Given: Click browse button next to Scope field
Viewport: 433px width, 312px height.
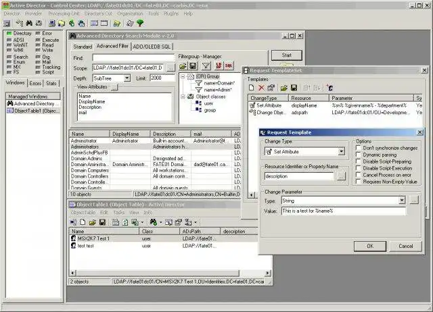Looking at the screenshot, I should [171, 68].
